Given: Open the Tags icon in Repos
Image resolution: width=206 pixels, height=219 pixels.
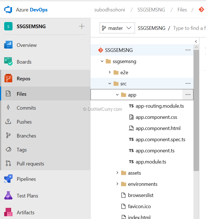Looking at the screenshot, I should point(8,150).
